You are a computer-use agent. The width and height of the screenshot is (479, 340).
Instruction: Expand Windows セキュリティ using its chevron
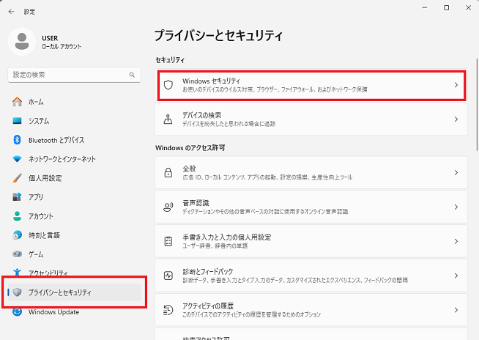[x=456, y=85]
